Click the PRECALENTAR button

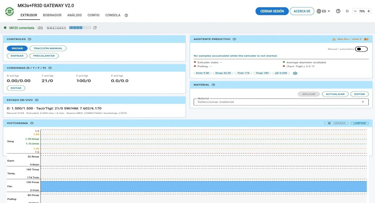point(44,56)
